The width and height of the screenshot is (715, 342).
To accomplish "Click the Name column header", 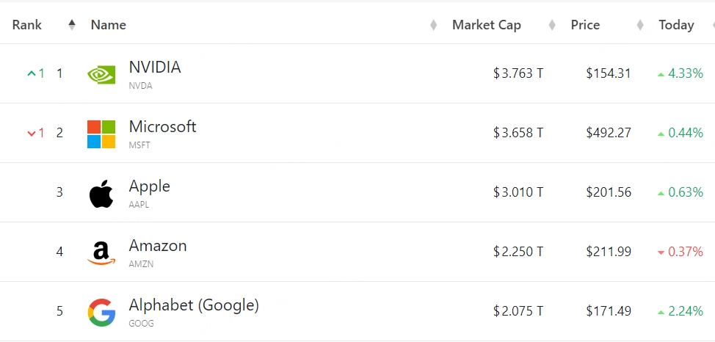I will 109,25.
